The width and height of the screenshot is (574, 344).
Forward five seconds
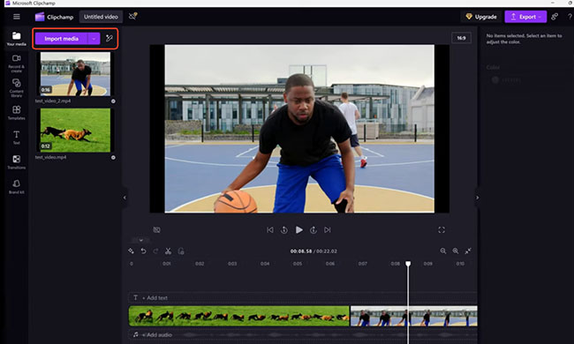(313, 229)
